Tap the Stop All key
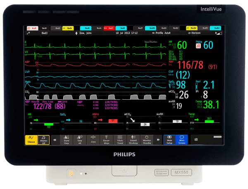The image size is (248, 189). 80,140
